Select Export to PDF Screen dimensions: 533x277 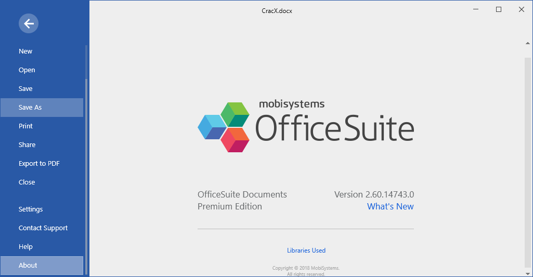coord(42,164)
